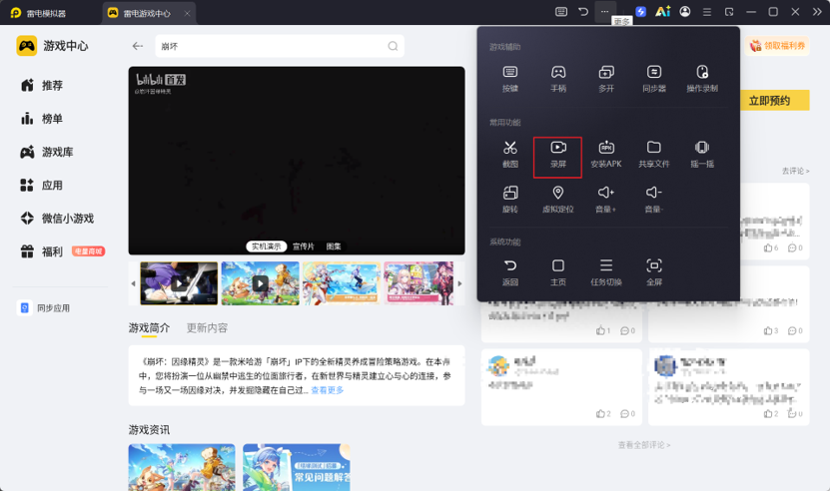Viewport: 830px width, 491px height.
Task: Click 查看全部评论 link
Action: (x=643, y=445)
